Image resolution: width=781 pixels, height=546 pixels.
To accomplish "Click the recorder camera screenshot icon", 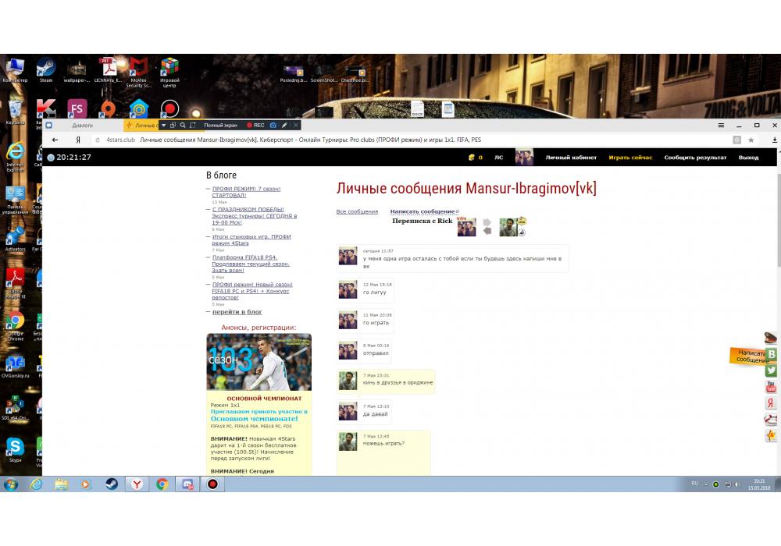I will coord(273,126).
